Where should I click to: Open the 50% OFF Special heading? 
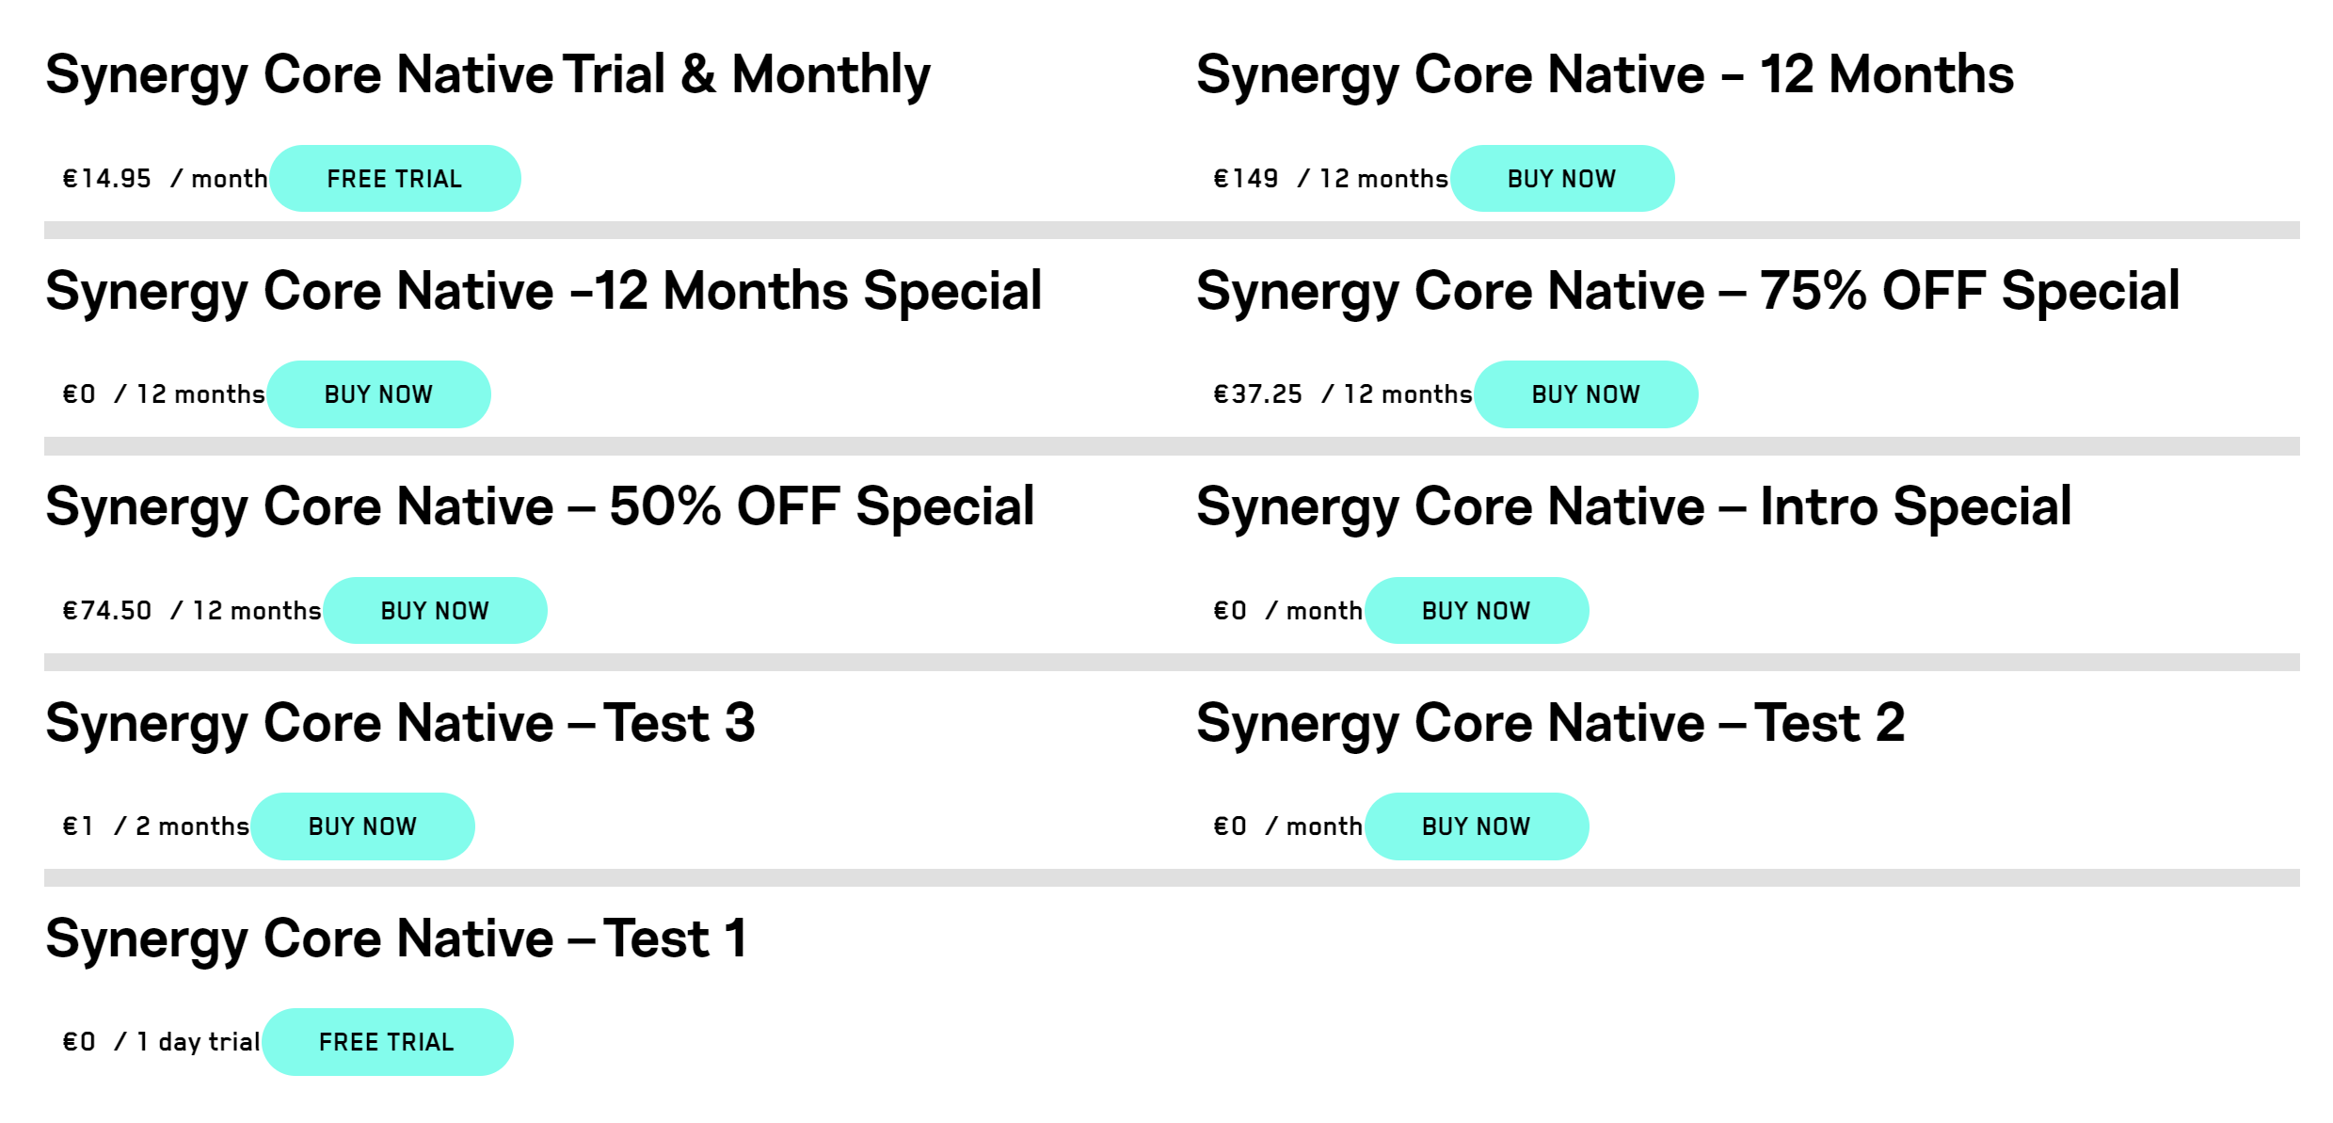(539, 507)
